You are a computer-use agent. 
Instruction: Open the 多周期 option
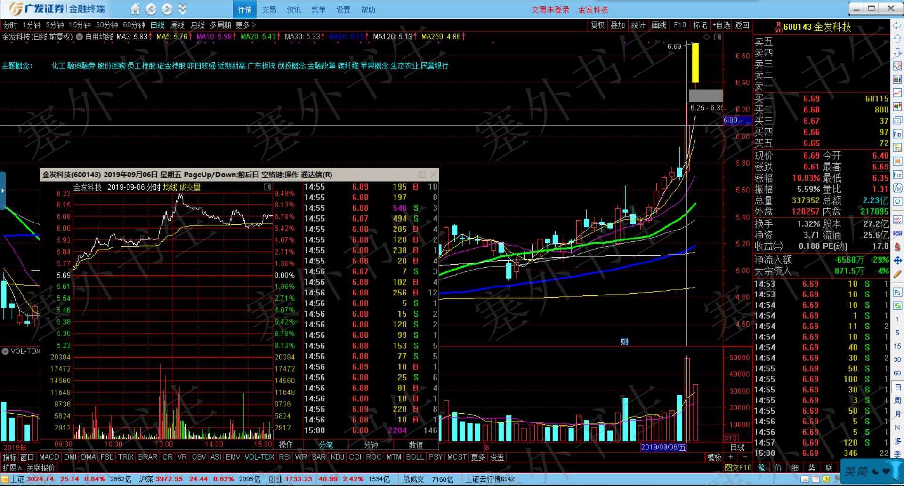click(x=220, y=25)
